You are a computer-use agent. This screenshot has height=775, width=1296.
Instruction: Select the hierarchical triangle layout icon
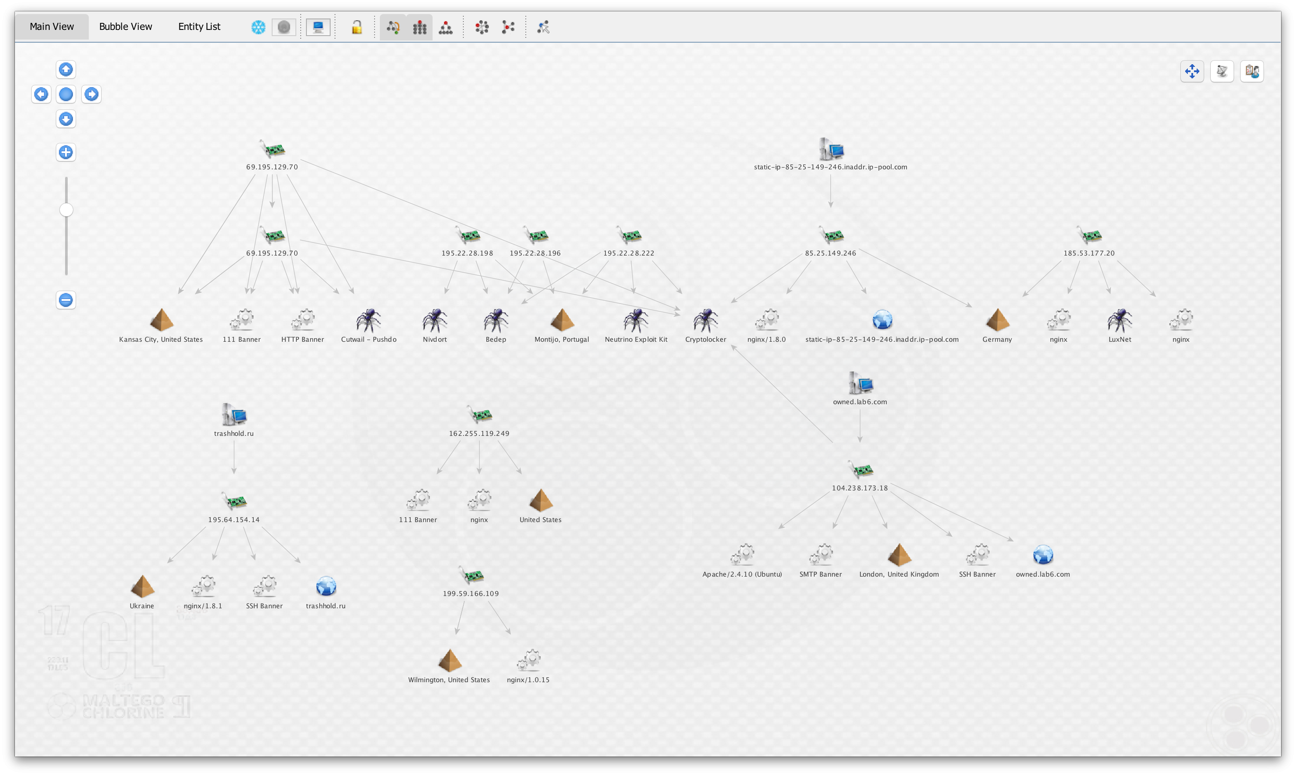446,27
